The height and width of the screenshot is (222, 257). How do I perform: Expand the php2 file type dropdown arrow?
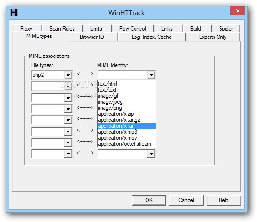68,75
